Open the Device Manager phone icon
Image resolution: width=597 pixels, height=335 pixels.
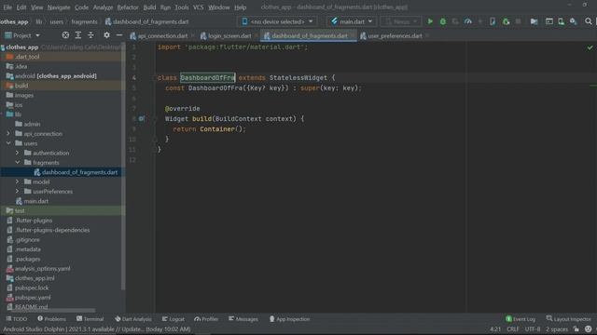(x=562, y=21)
